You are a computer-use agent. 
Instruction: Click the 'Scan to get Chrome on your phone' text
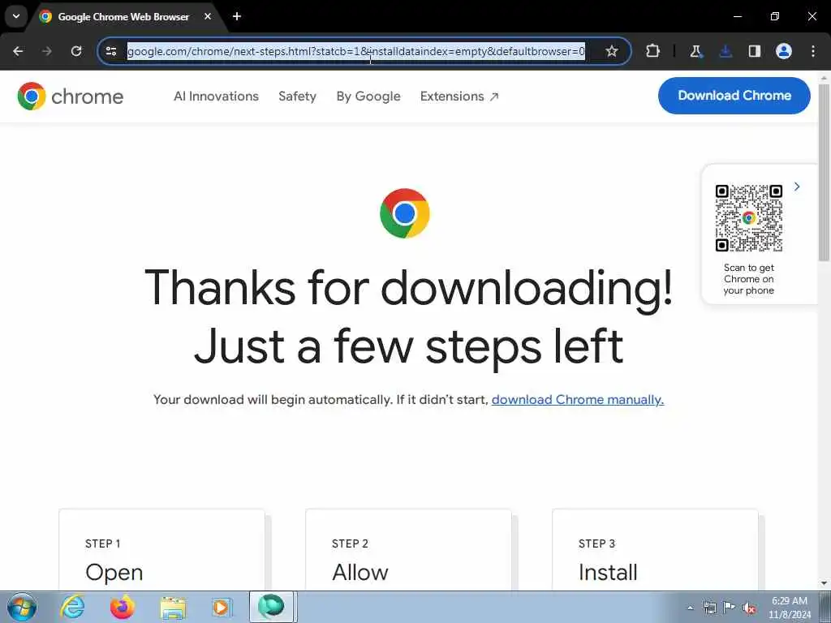coord(749,279)
